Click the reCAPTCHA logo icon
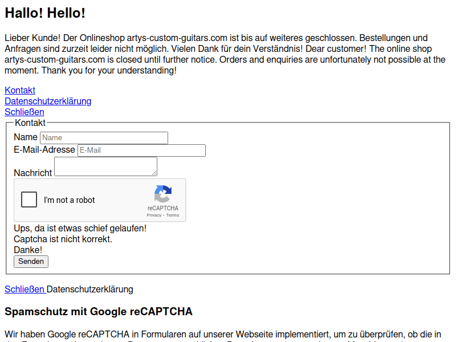 [162, 194]
